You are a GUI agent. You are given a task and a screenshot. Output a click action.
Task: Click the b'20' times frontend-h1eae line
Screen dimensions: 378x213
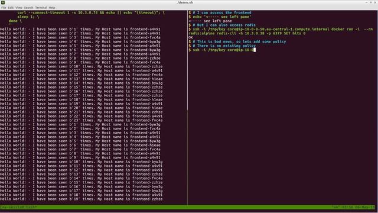[82, 108]
